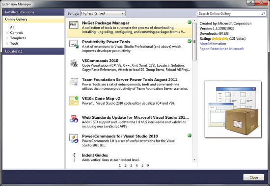Click Productivity Power Tools installed checkmark
This screenshot has height=186, width=270.
point(189,41)
